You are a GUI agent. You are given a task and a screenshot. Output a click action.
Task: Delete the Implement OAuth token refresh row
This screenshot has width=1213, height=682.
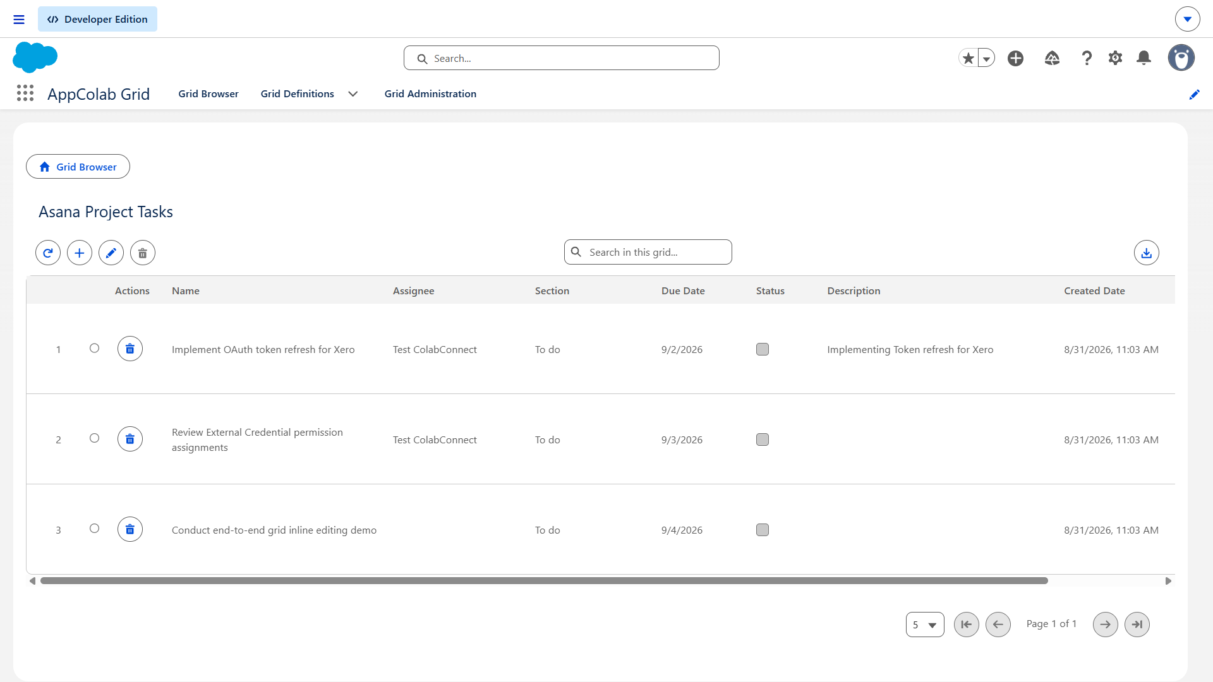click(130, 349)
